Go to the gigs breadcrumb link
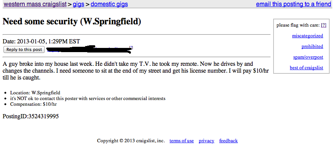The height and width of the screenshot is (151, 335). tap(79, 4)
